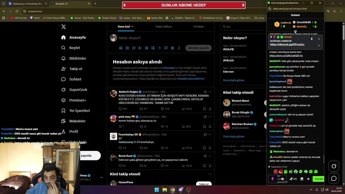The height and width of the screenshot is (194, 345).
Task: Schedule the post with the calendar icon
Action: [153, 48]
